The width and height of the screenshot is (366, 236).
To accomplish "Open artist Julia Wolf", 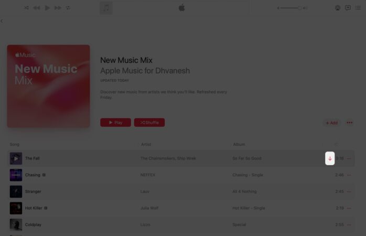I will pos(149,208).
